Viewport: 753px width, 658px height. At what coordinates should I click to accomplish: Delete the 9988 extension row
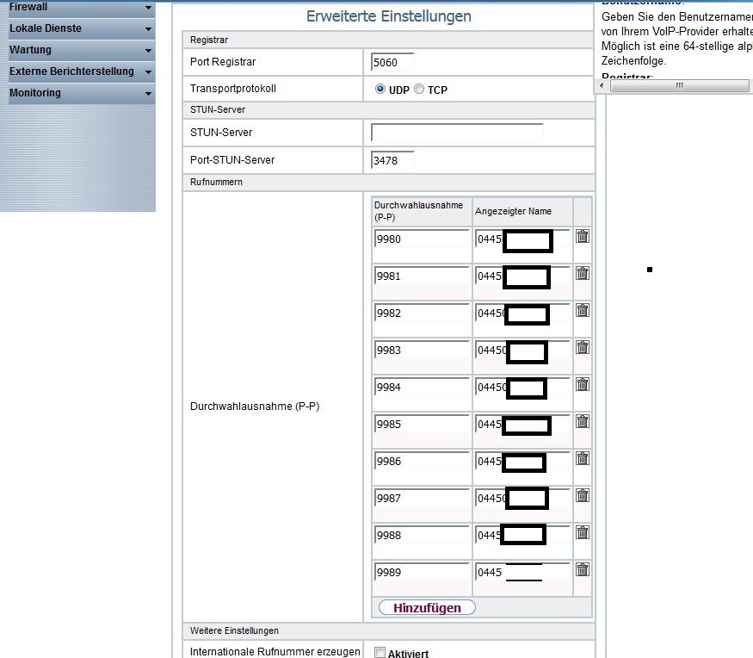pyautogui.click(x=583, y=532)
